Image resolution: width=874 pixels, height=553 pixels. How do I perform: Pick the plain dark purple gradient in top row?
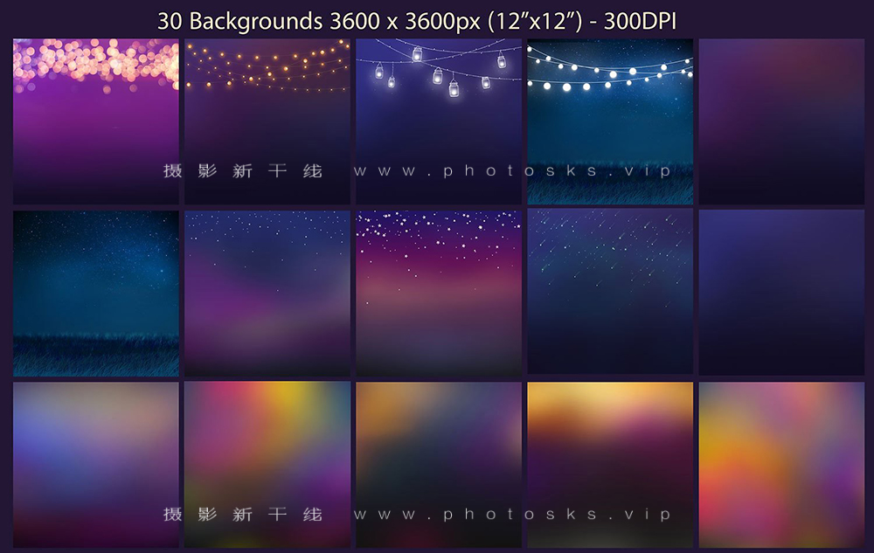tap(781, 121)
